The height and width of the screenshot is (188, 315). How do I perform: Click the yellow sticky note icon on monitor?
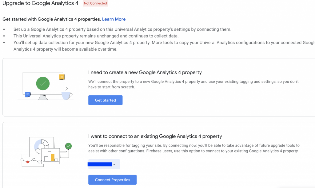[62, 77]
